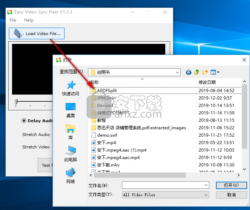Go back to previous folder icon
This screenshot has height=210, width=250.
pos(188,73)
